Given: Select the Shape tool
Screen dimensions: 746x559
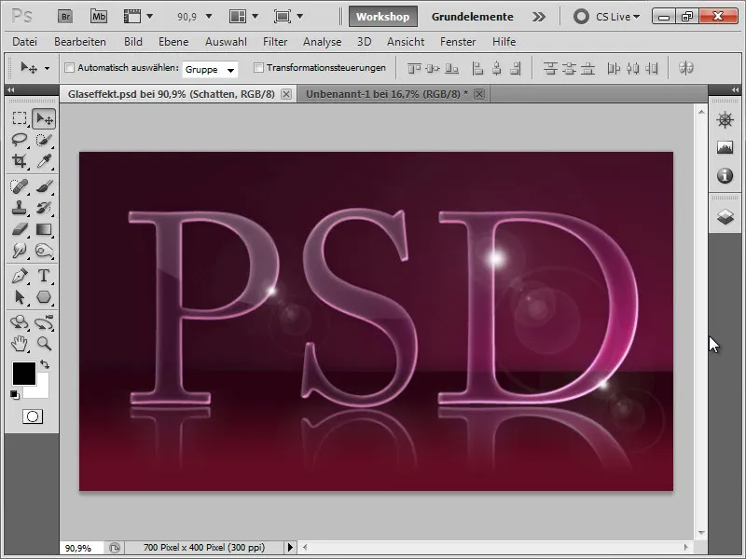Looking at the screenshot, I should [x=44, y=297].
